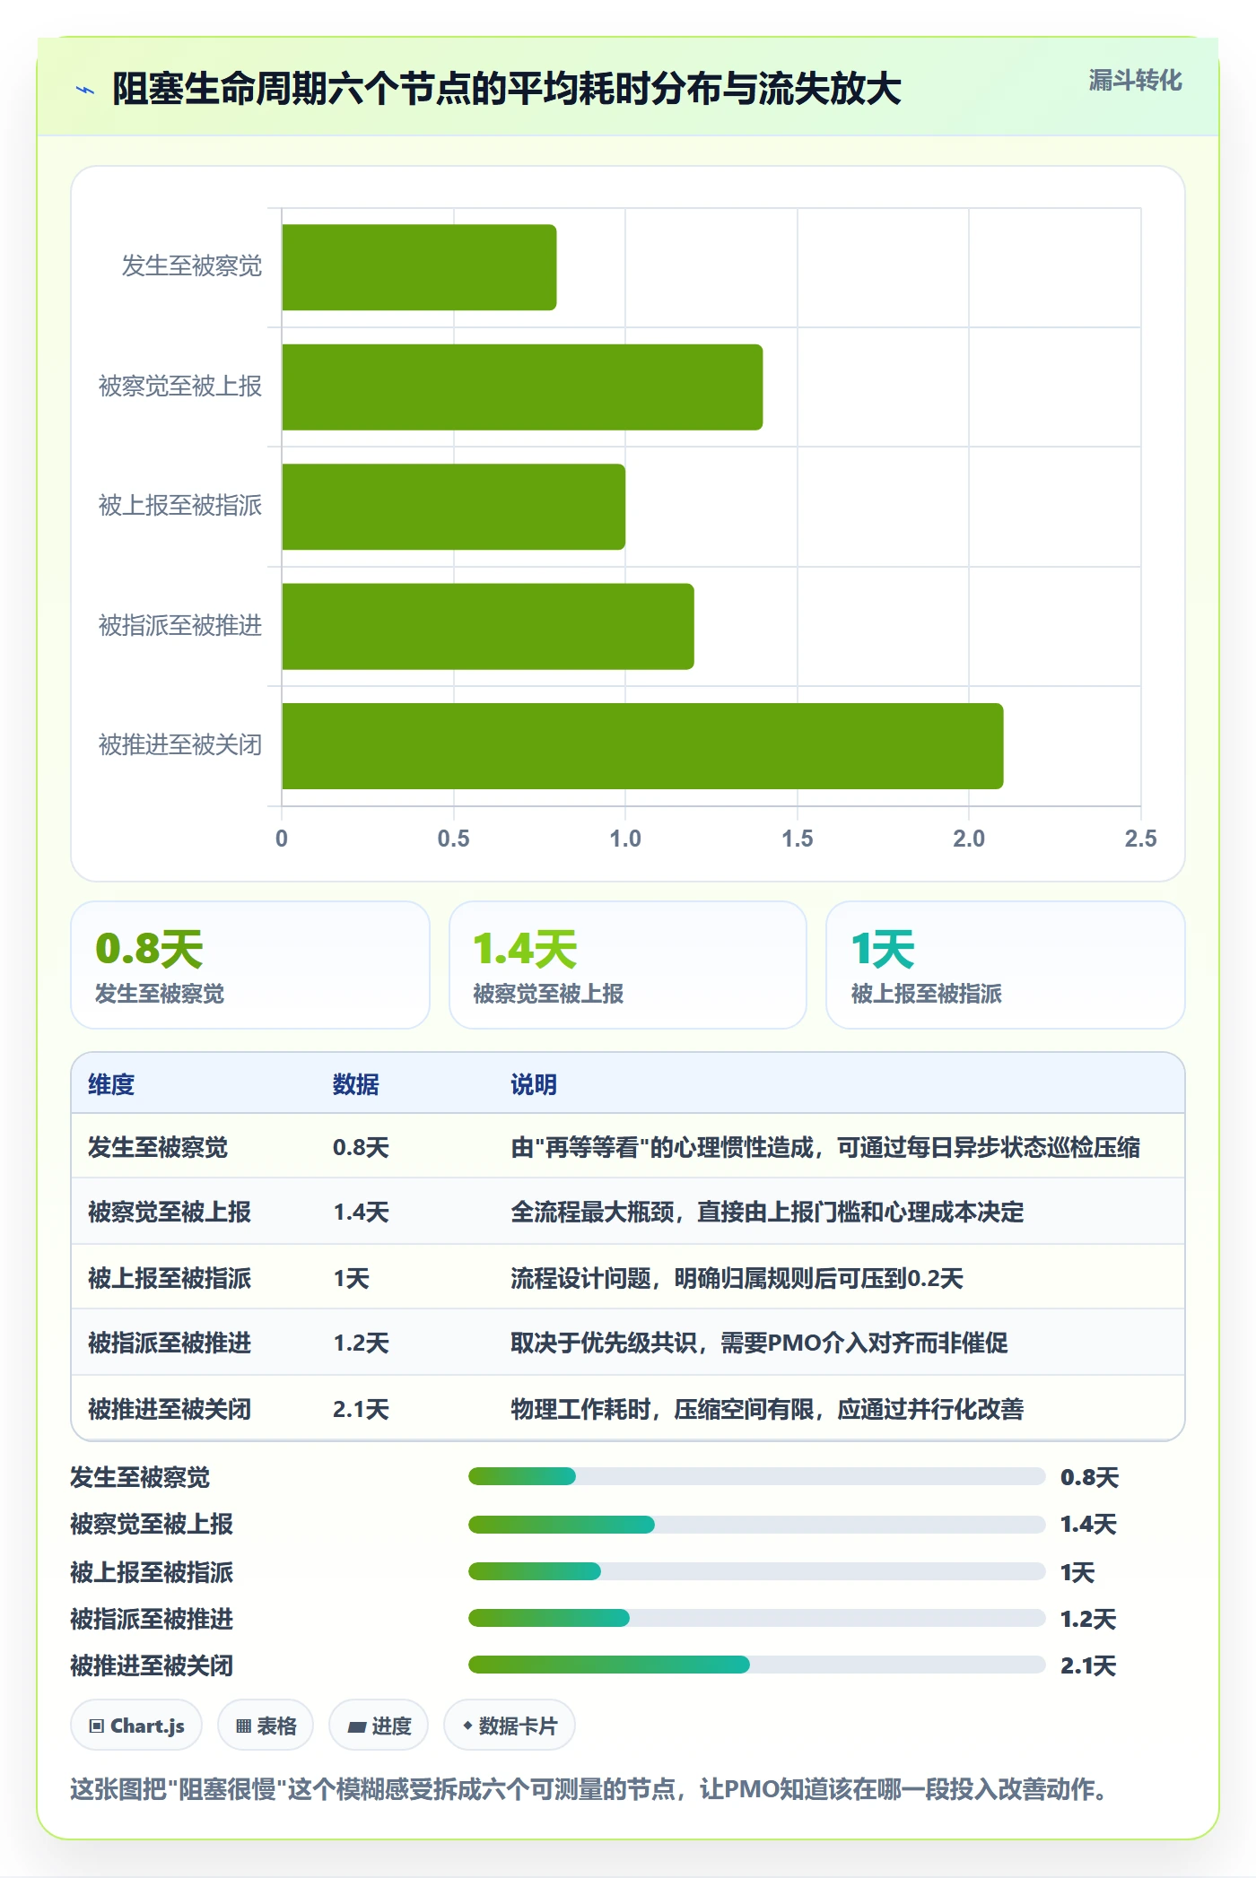Click the 被察觉至被上报 chart axis label
The image size is (1256, 1878).
(x=180, y=386)
